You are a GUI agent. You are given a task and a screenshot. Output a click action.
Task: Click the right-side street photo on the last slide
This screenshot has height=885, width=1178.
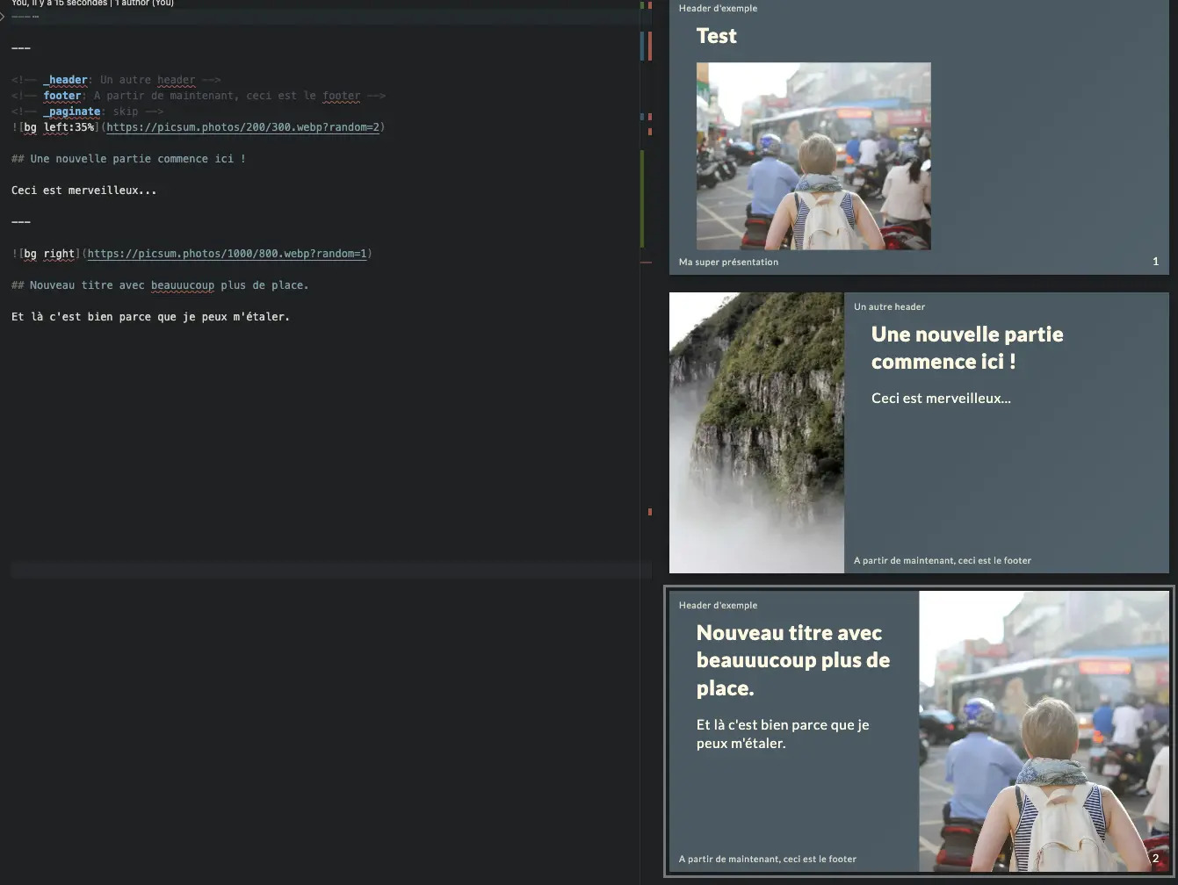point(1044,730)
